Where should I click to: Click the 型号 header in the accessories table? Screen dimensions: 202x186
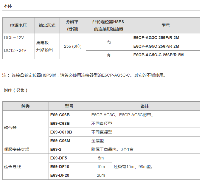click(69, 106)
